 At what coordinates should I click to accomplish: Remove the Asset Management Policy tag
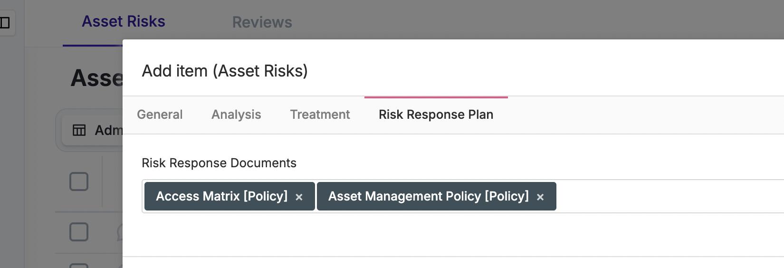540,197
